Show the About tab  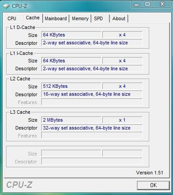pyautogui.click(x=119, y=18)
